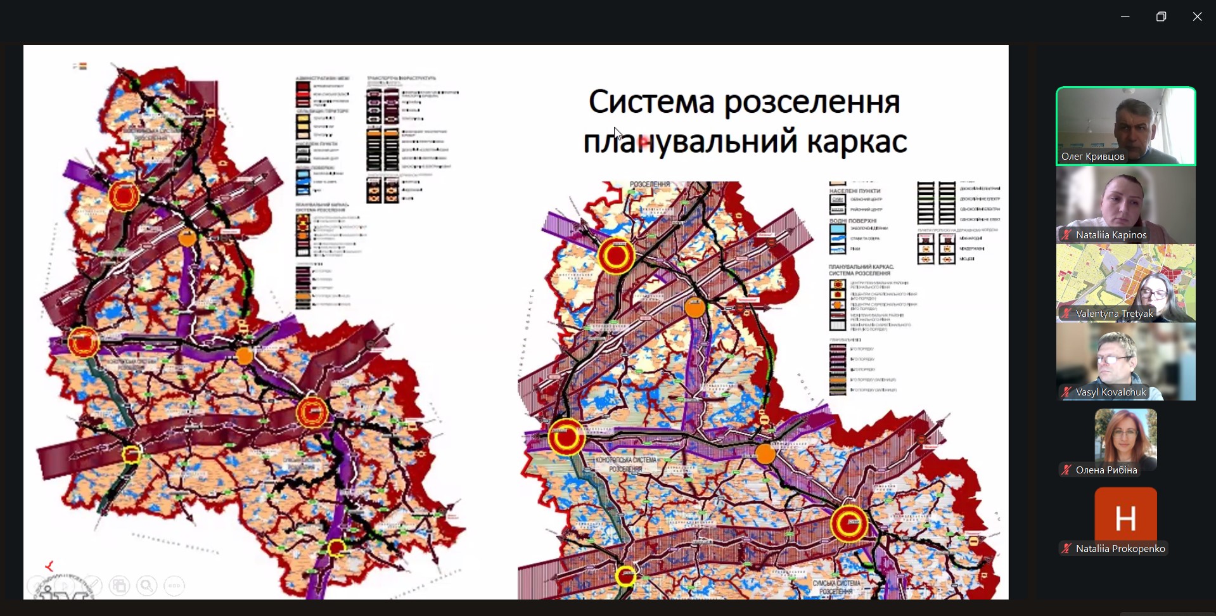Restore down the meeting window
The width and height of the screenshot is (1216, 616).
(x=1161, y=17)
